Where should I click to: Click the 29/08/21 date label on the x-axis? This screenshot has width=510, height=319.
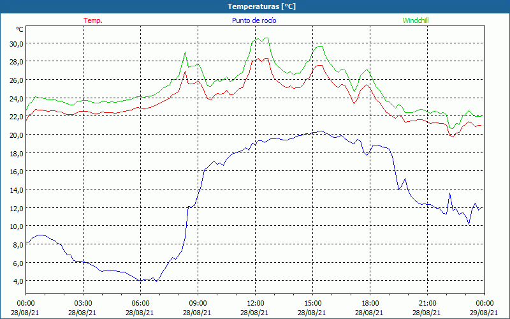[x=484, y=313]
